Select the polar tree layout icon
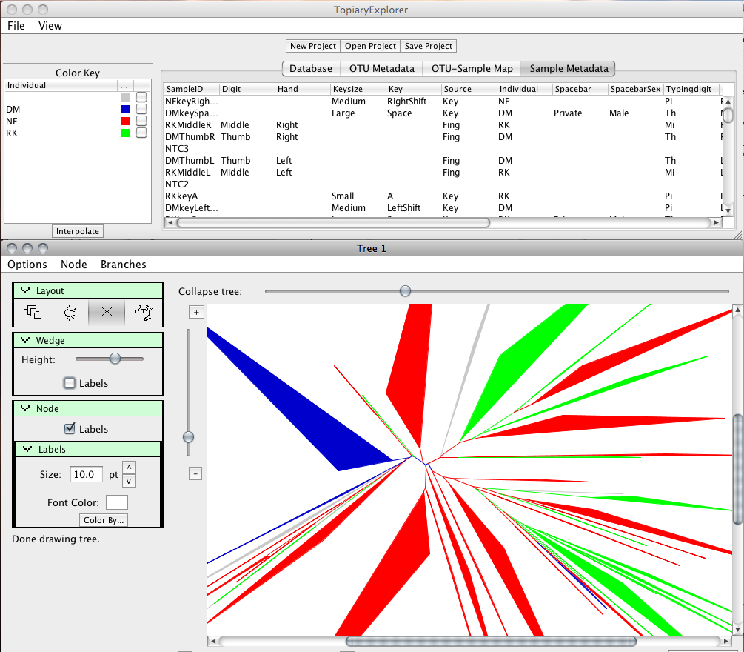The height and width of the screenshot is (652, 744). 144,312
